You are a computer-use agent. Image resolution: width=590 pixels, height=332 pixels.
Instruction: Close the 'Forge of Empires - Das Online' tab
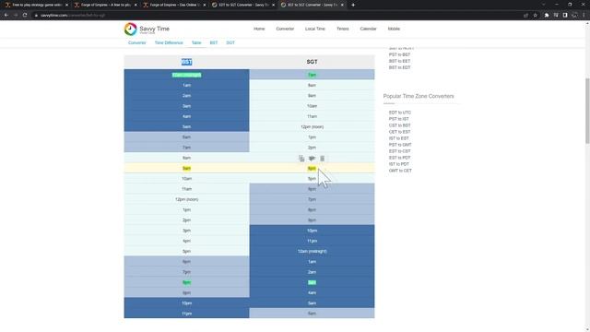click(205, 5)
